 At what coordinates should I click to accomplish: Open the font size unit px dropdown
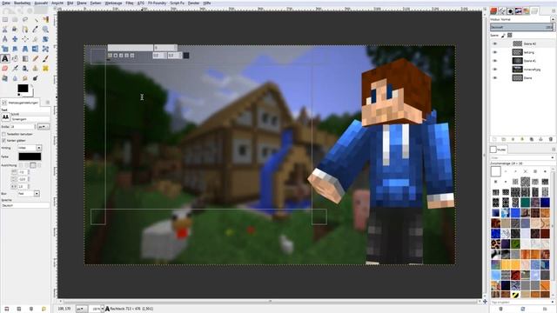point(44,127)
